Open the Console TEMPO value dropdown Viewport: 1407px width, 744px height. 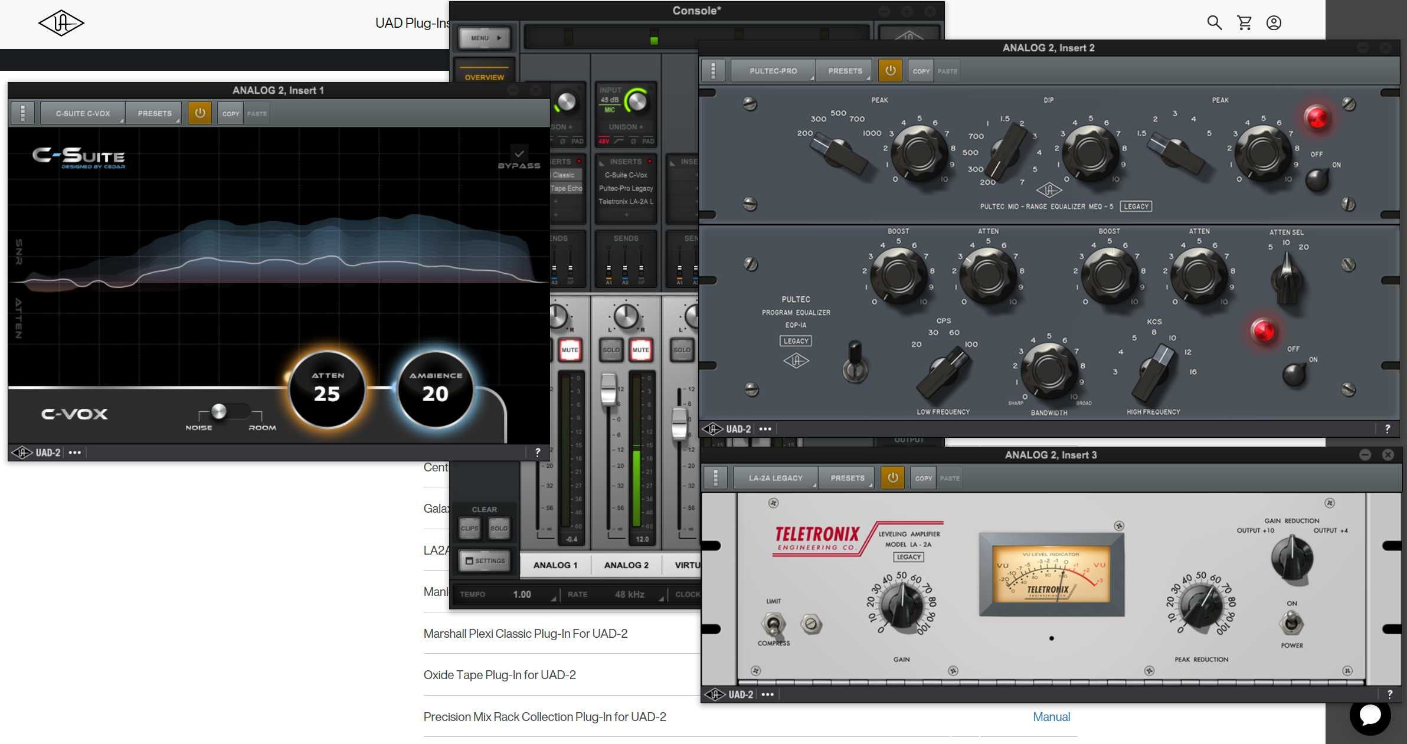tap(522, 594)
